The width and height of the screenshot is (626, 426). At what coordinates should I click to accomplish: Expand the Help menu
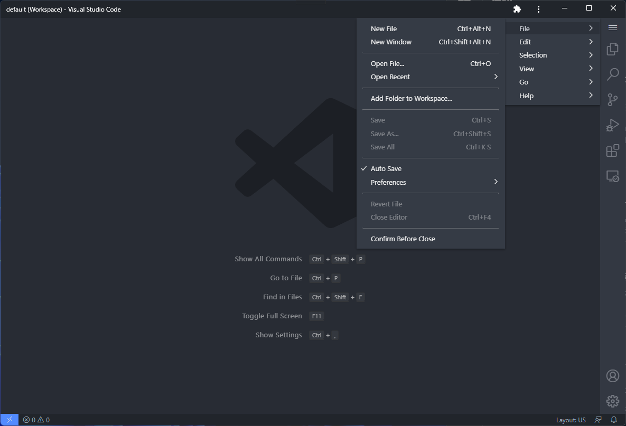tap(553, 96)
